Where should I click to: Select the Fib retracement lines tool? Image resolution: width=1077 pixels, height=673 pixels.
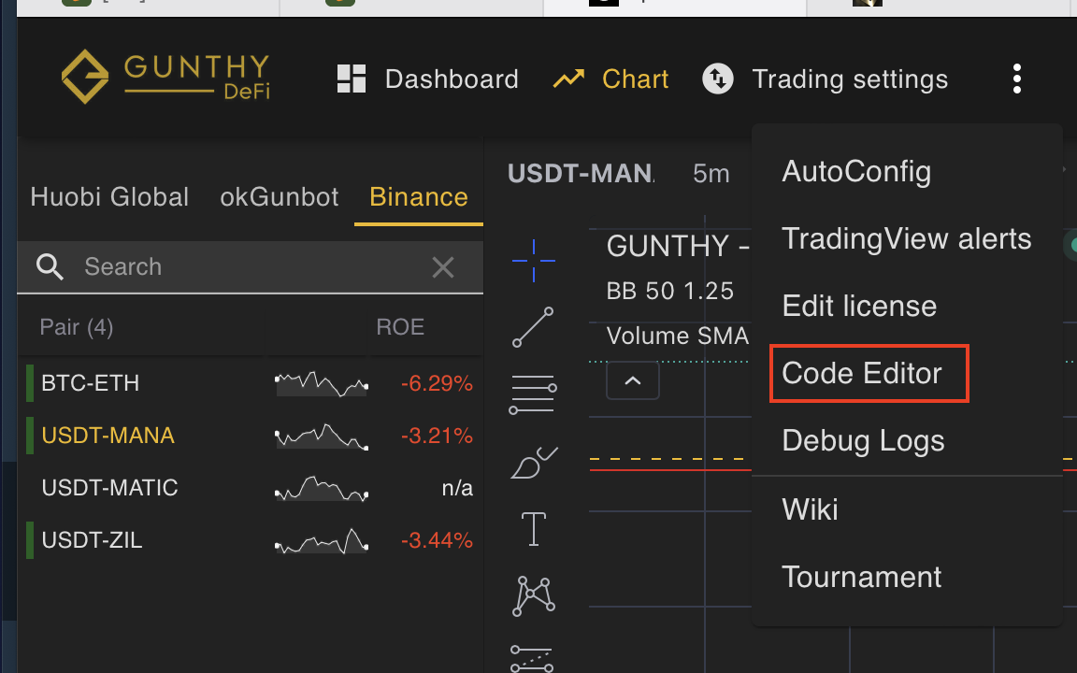click(x=533, y=394)
